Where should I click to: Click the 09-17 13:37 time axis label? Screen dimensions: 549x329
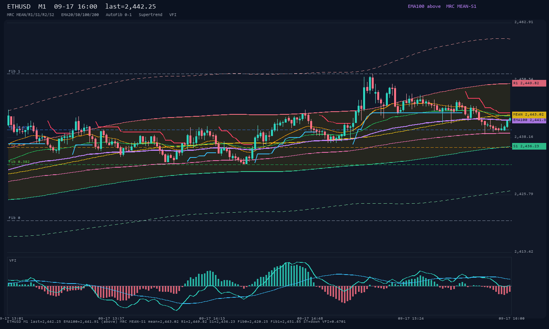point(111,318)
